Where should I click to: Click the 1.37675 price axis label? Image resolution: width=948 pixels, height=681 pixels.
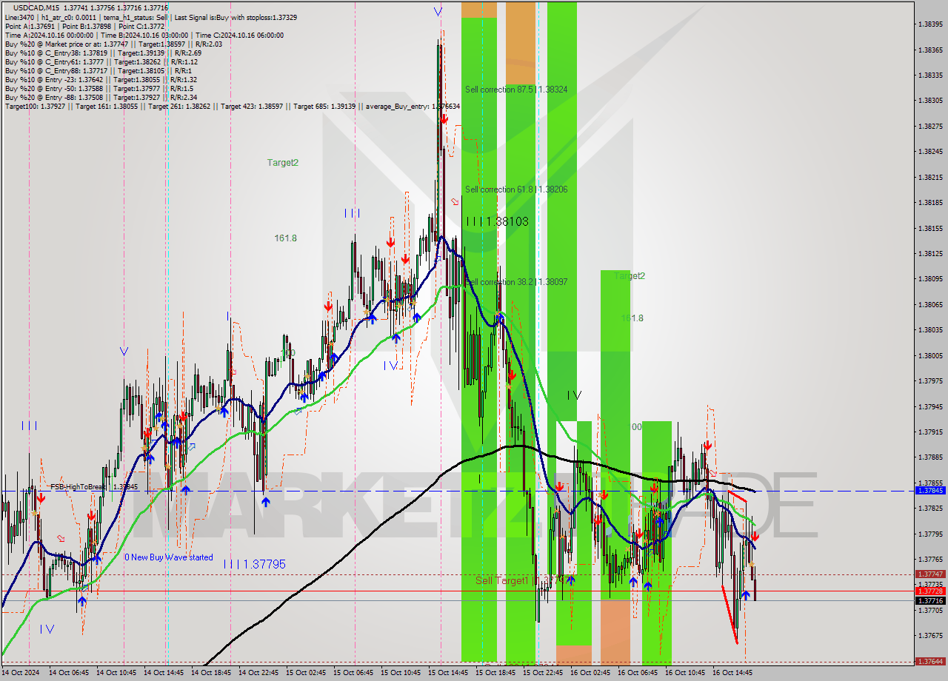tap(930, 635)
